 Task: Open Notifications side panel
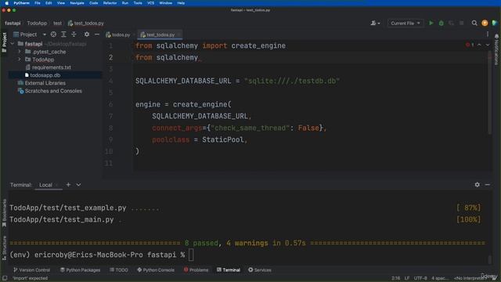tap(496, 49)
